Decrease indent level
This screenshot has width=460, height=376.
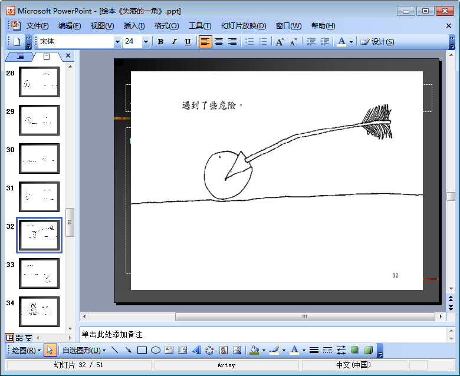point(311,42)
